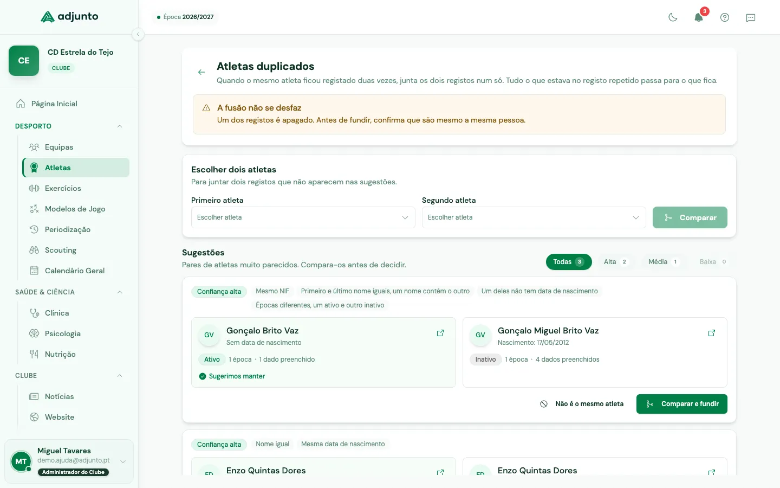Click first Confiança alta badge above Gonçalo
780x488 pixels.
pyautogui.click(x=219, y=292)
